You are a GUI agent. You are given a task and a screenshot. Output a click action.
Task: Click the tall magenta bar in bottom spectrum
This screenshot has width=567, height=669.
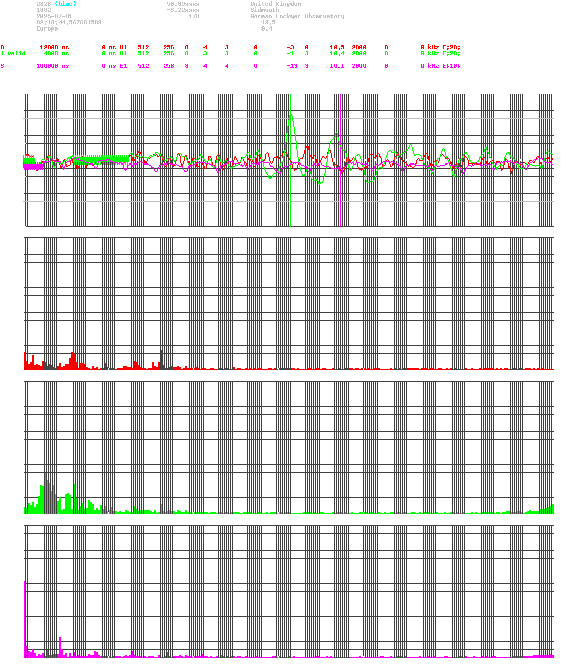(x=25, y=619)
